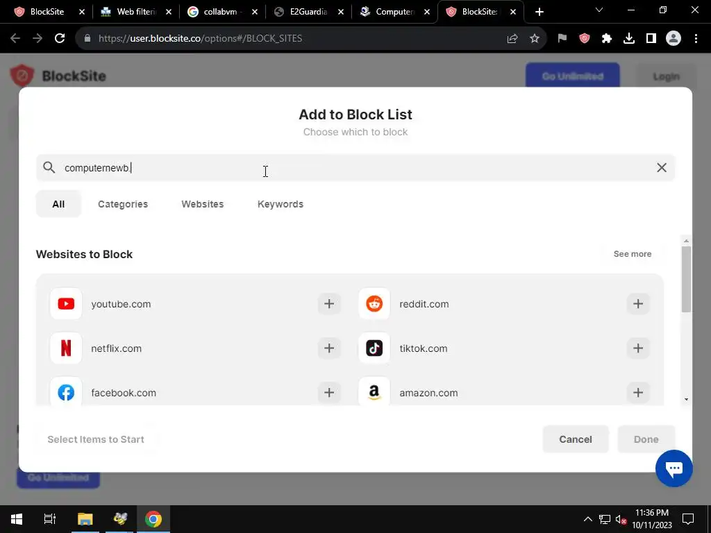Go back to the previous page

(x=15, y=39)
